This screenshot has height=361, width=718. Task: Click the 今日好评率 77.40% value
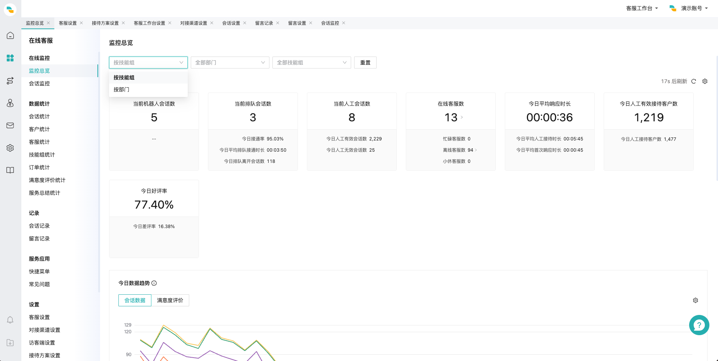154,205
